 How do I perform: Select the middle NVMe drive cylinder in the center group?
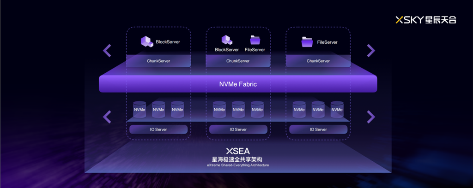238,110
